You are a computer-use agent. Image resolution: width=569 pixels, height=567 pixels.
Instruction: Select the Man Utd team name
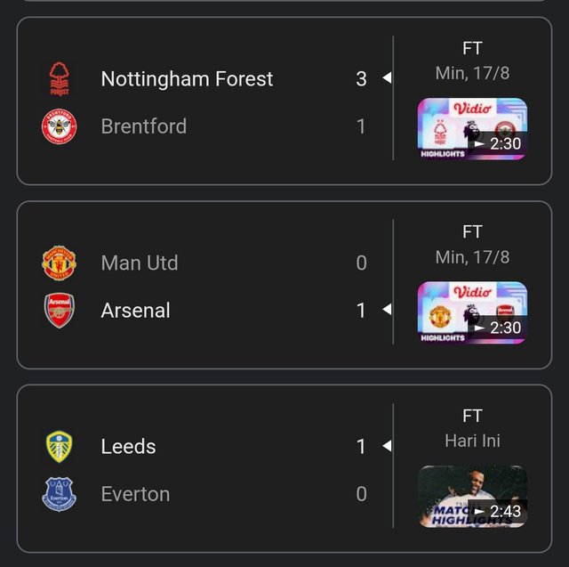(x=140, y=263)
